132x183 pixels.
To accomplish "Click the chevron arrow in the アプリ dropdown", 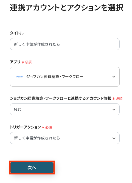I will tap(114, 77).
